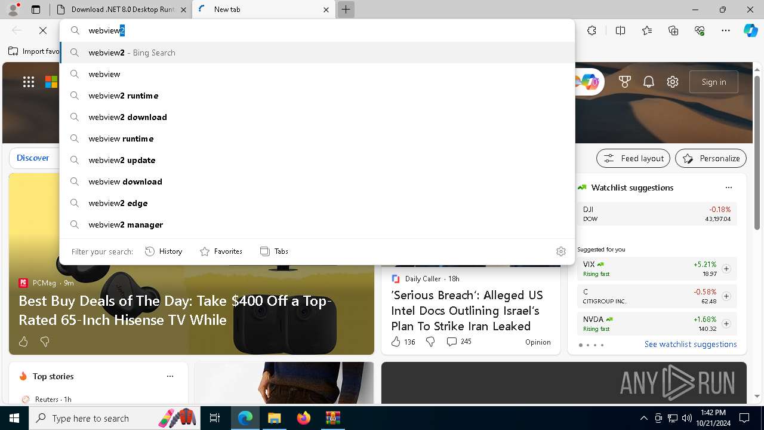Select 'webview2 runtime' suggestion
Image resolution: width=764 pixels, height=430 pixels.
pos(317,96)
